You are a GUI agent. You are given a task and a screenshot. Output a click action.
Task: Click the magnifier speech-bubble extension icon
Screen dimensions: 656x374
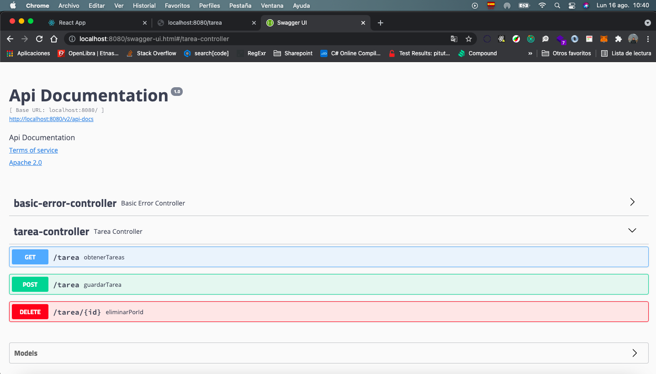tap(545, 39)
